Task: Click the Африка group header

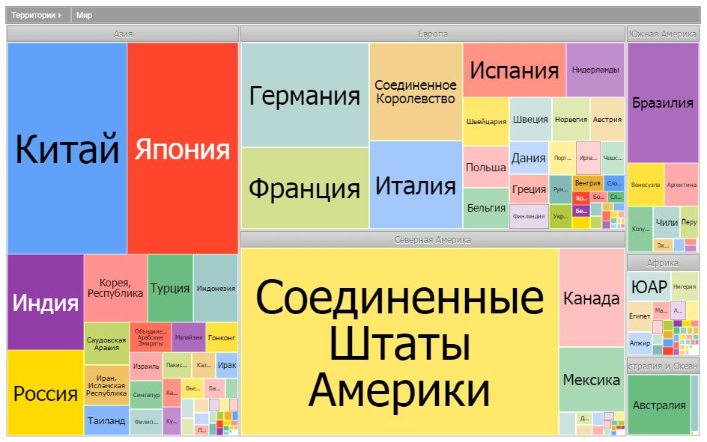Action: [x=663, y=263]
